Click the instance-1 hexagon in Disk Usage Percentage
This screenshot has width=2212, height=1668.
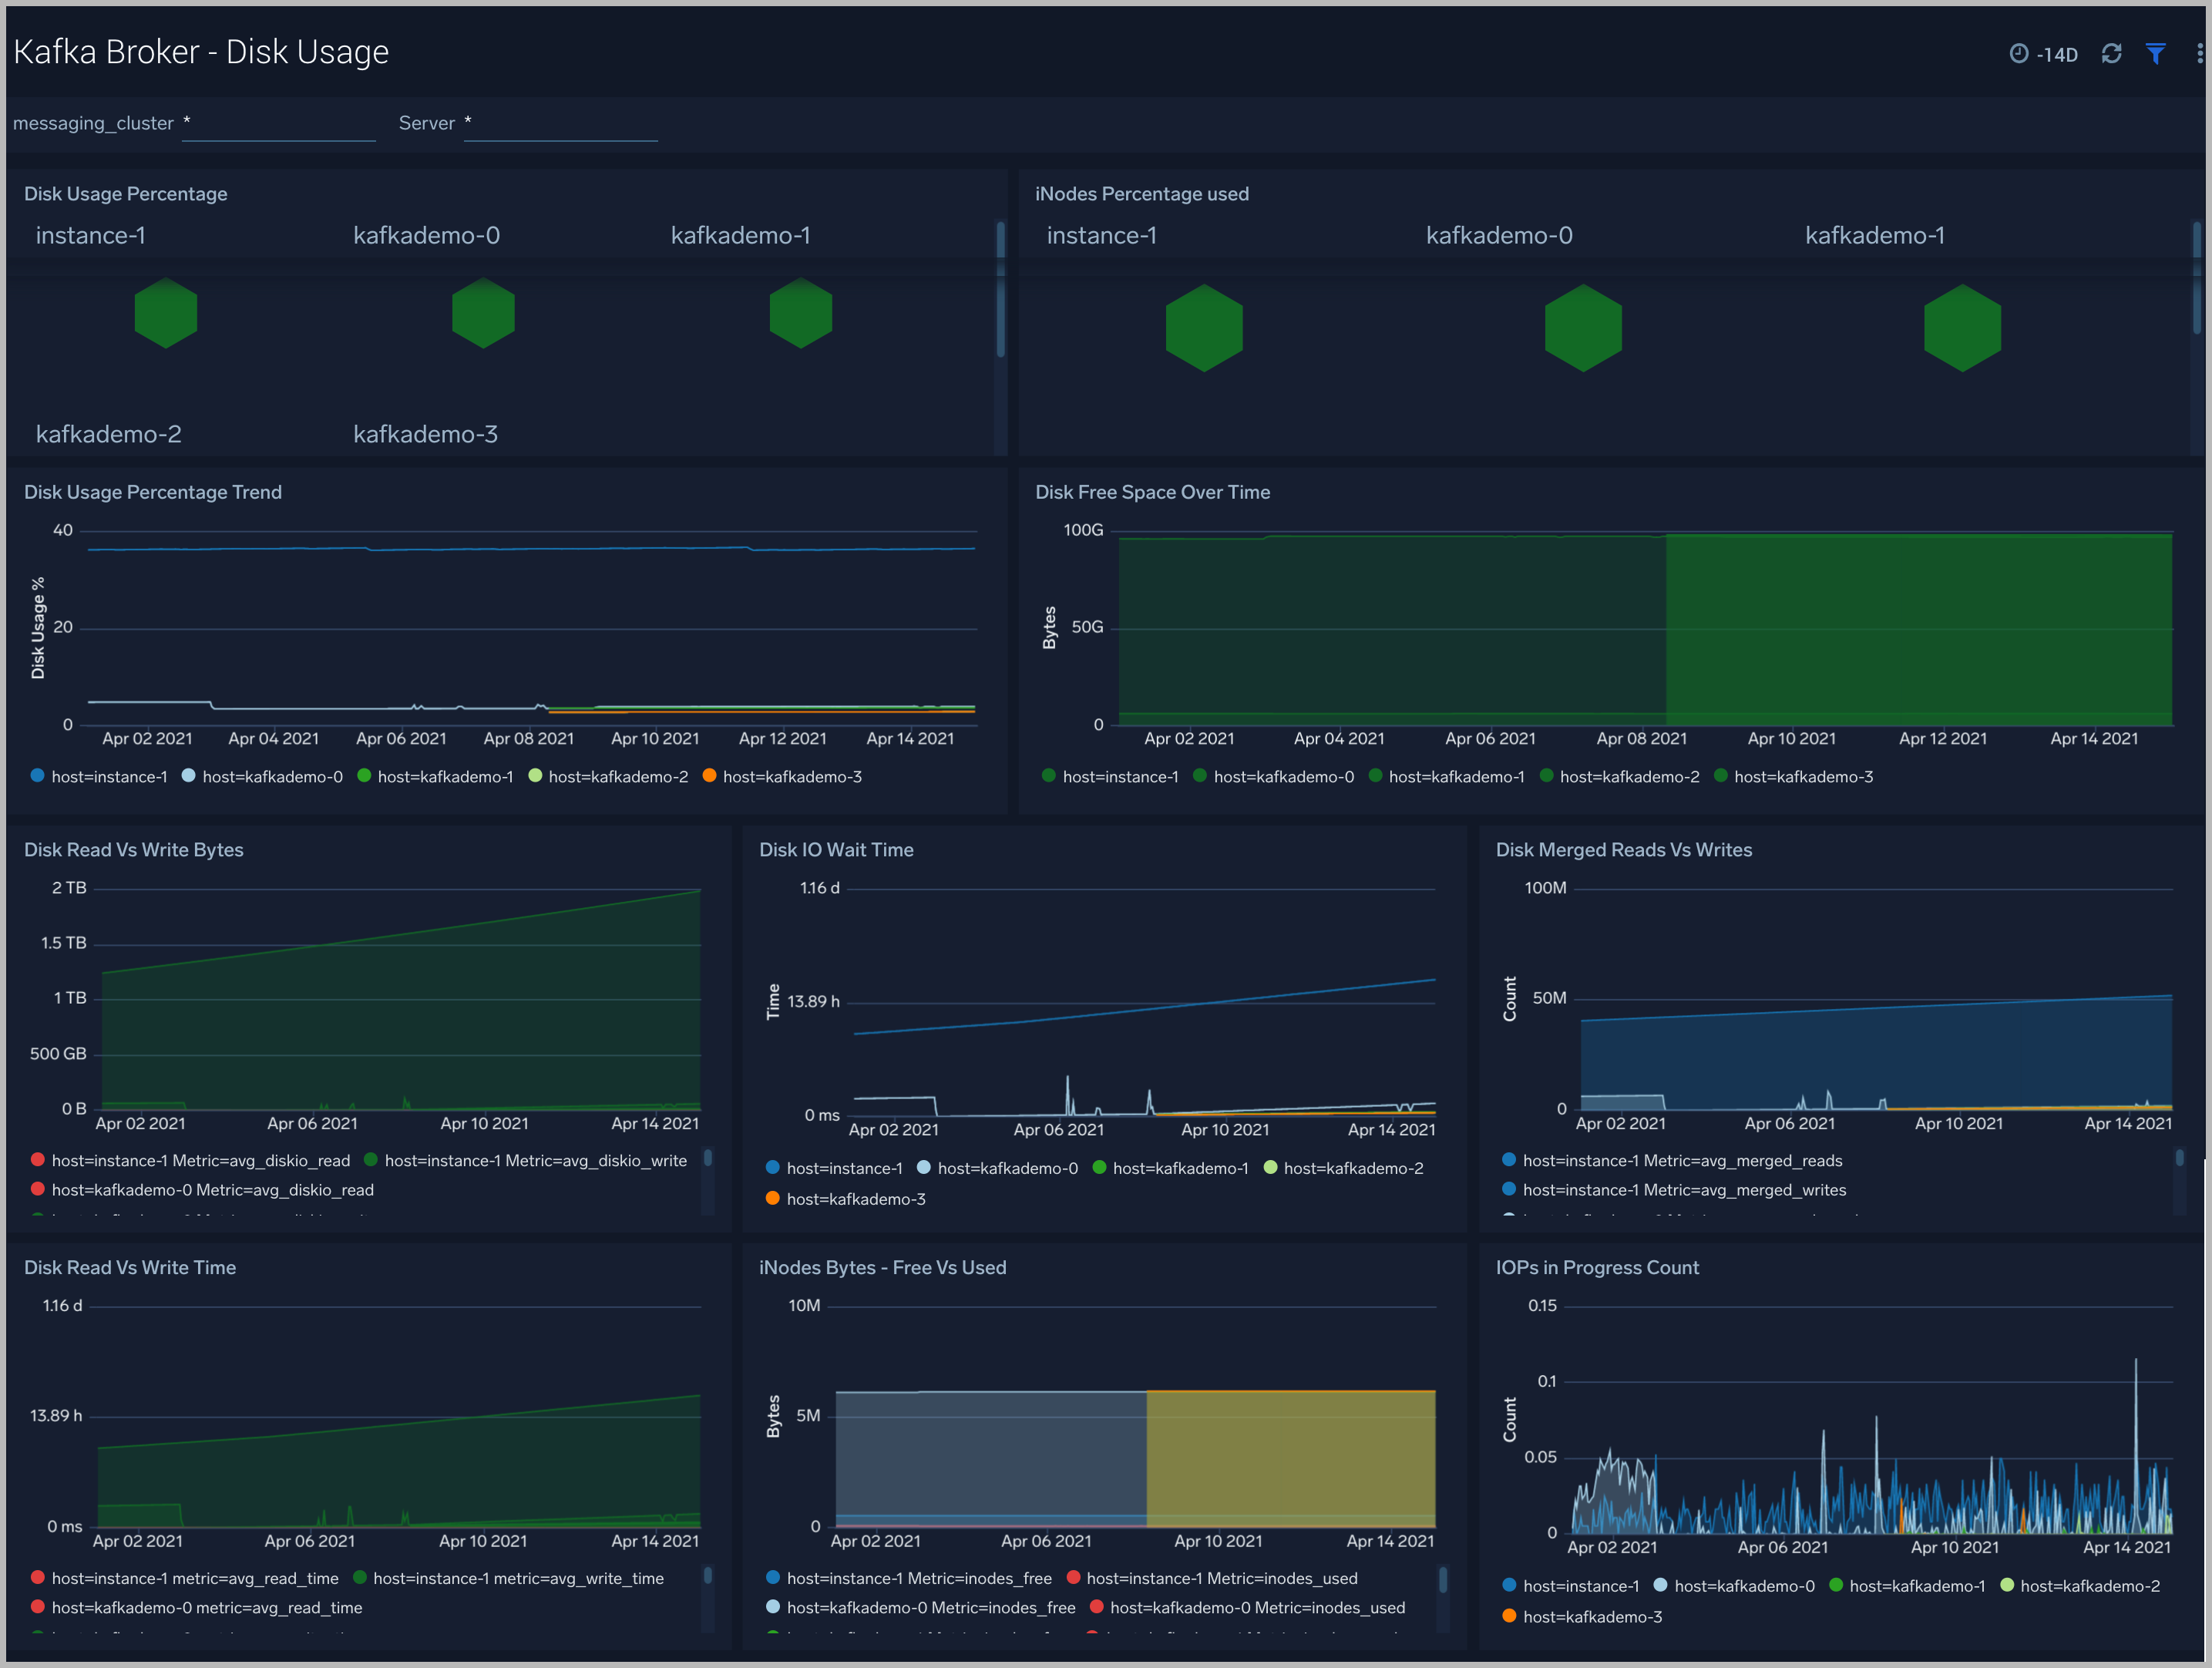click(165, 313)
